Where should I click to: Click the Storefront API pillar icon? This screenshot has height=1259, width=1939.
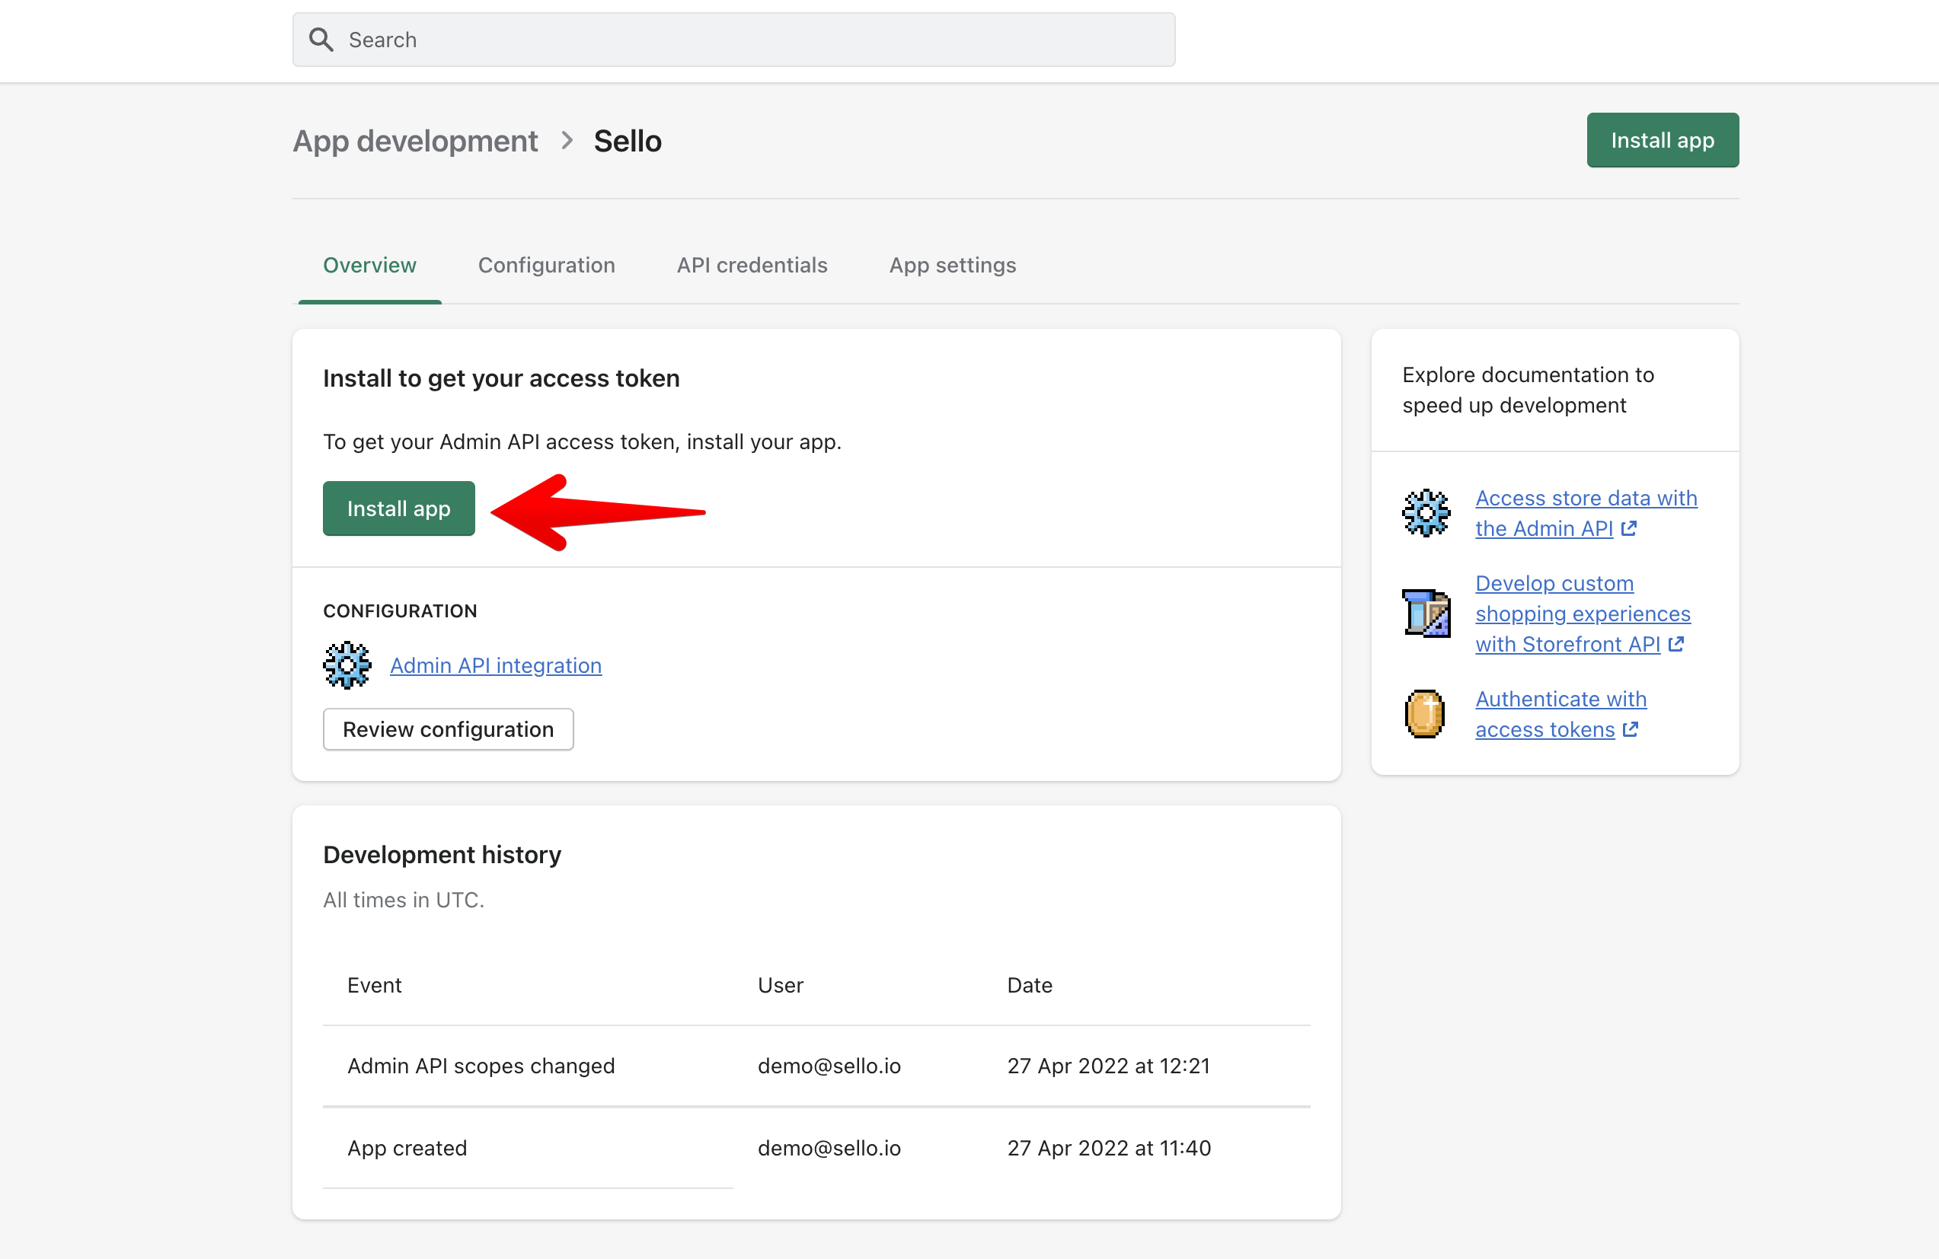[1426, 614]
